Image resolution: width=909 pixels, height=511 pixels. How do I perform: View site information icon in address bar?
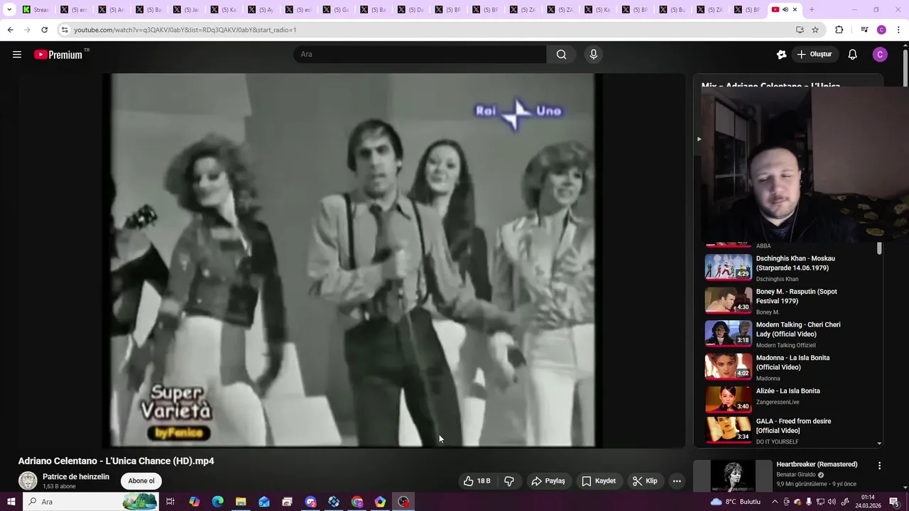pyautogui.click(x=65, y=30)
